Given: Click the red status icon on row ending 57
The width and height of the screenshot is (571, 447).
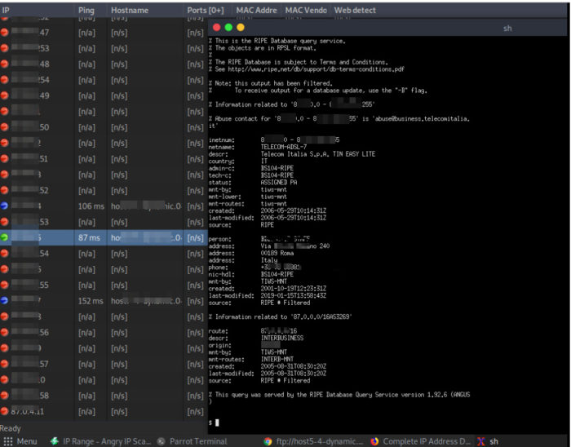Looking at the screenshot, I should point(4,364).
